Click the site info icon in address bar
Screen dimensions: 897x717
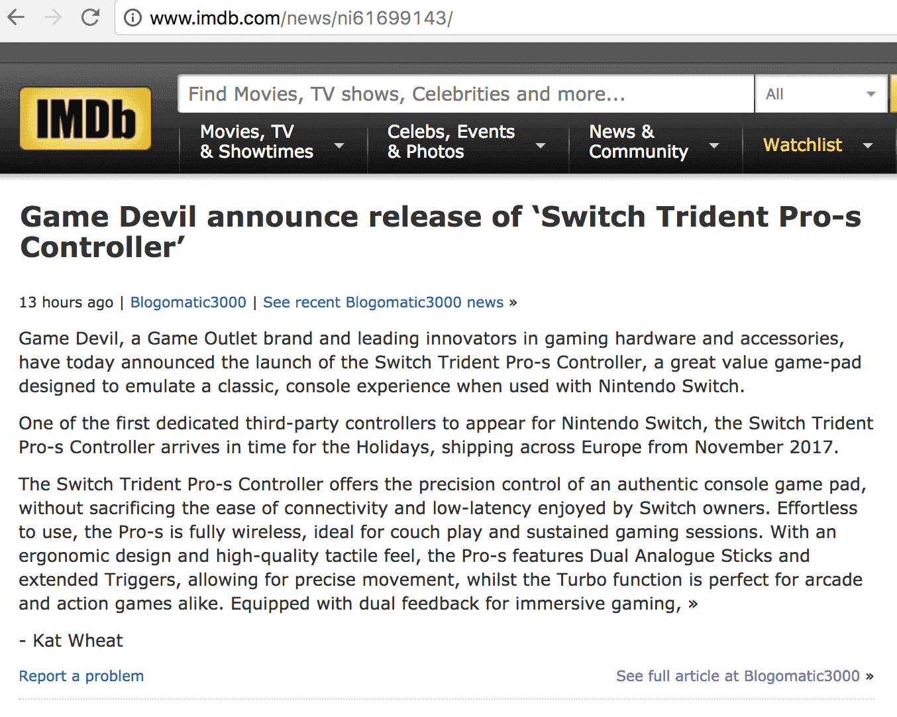click(x=132, y=18)
